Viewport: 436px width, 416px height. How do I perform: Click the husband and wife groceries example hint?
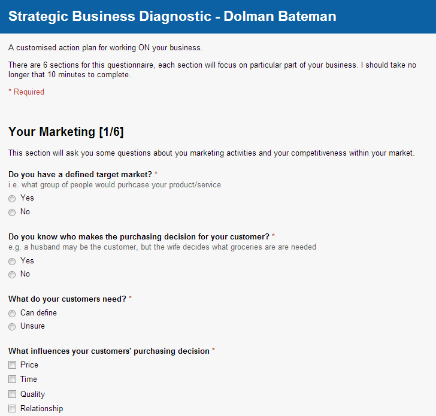point(162,247)
